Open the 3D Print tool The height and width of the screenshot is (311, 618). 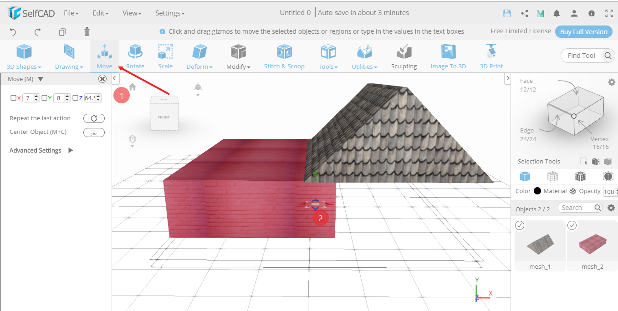click(491, 56)
